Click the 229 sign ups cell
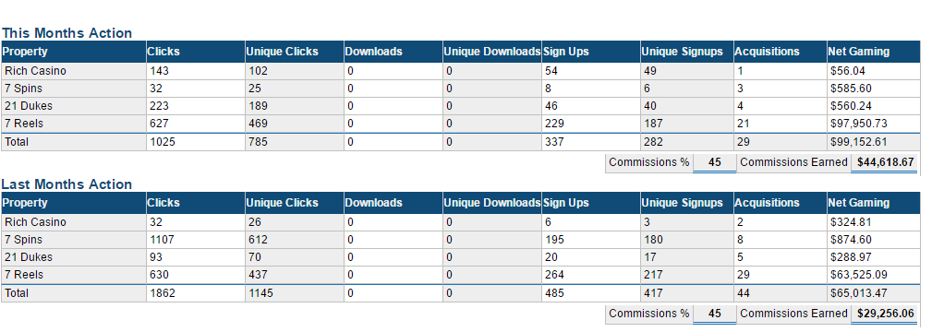The height and width of the screenshot is (332, 932). [x=591, y=125]
